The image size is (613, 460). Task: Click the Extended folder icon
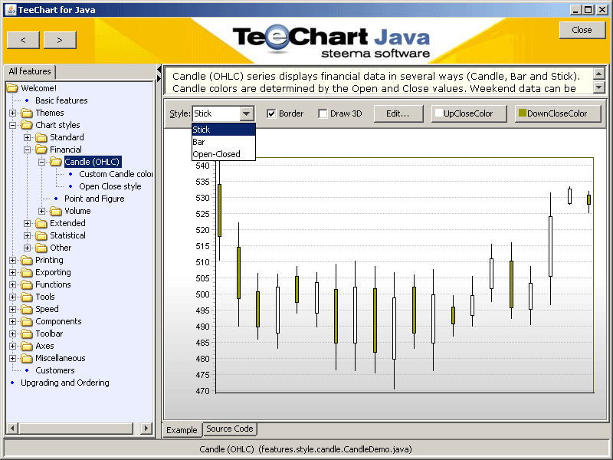point(41,223)
